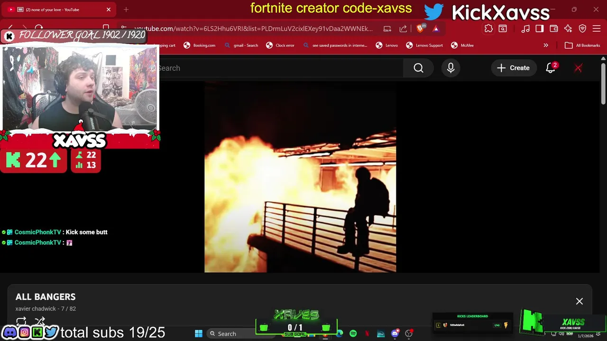Viewport: 607px width, 341px height.
Task: Open the ALL BANGERS playlist title
Action: 46,296
